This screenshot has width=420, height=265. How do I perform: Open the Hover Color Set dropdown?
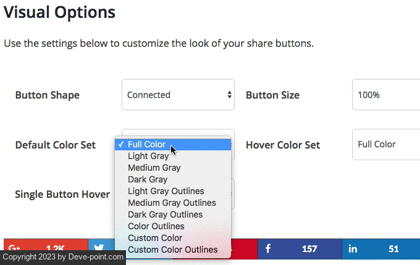(x=385, y=145)
